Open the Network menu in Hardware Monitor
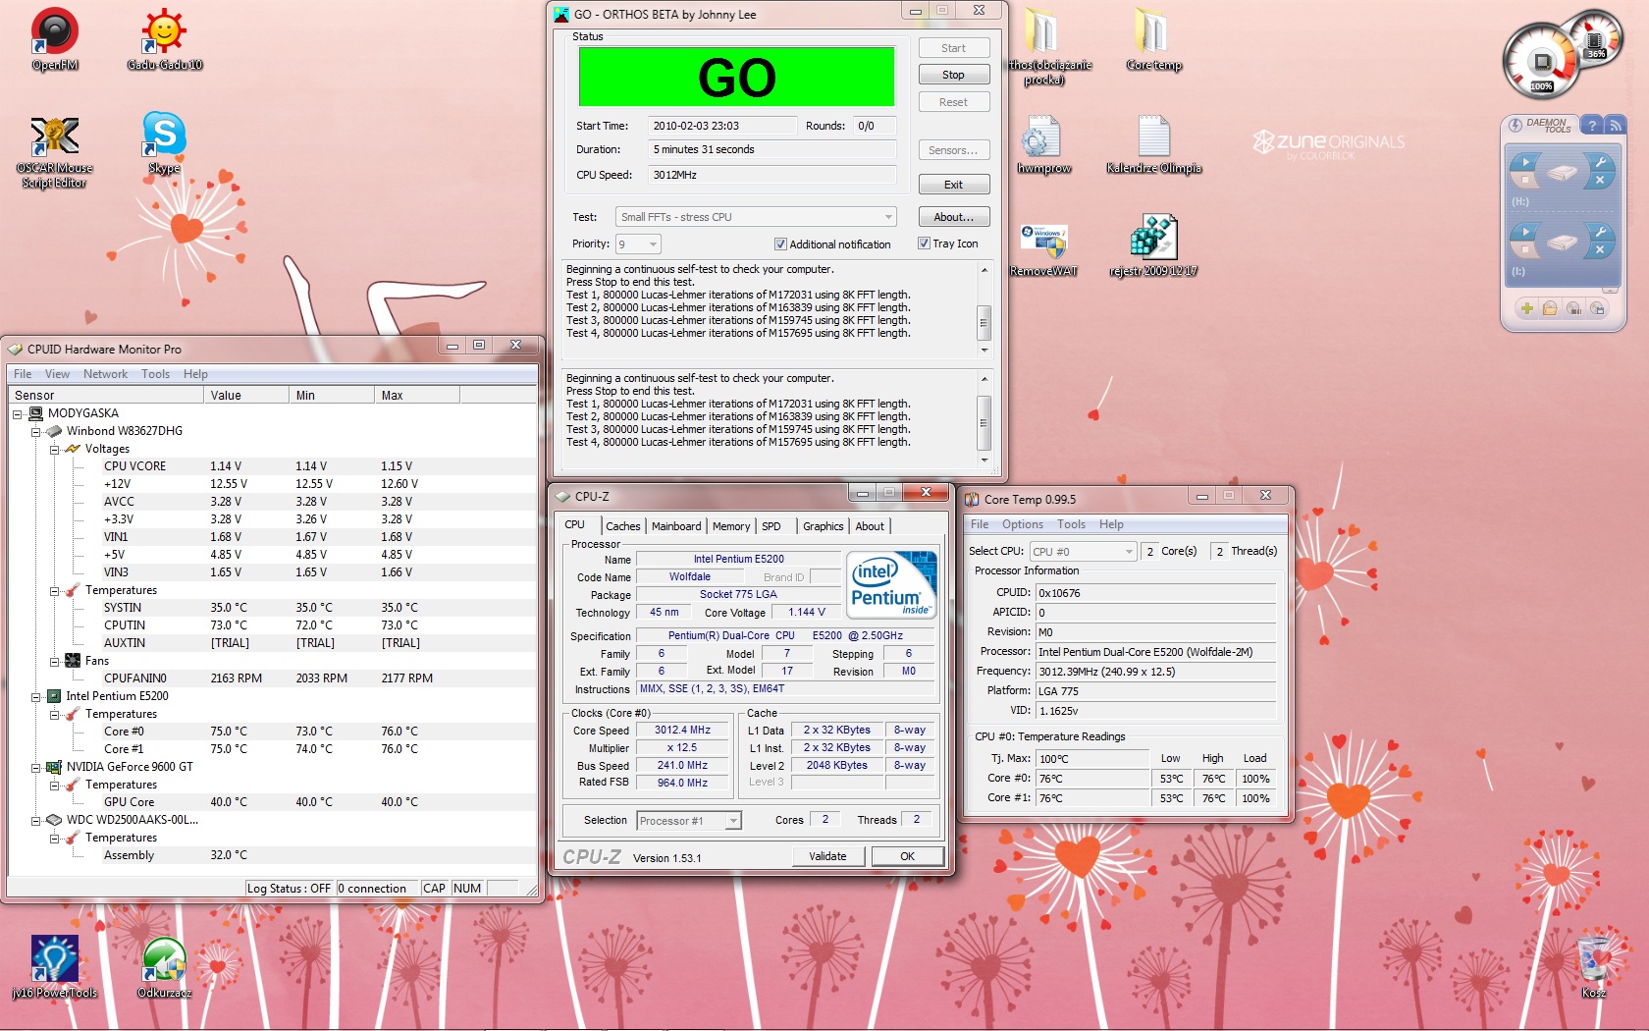Screen dimensions: 1649x1031 (x=105, y=374)
